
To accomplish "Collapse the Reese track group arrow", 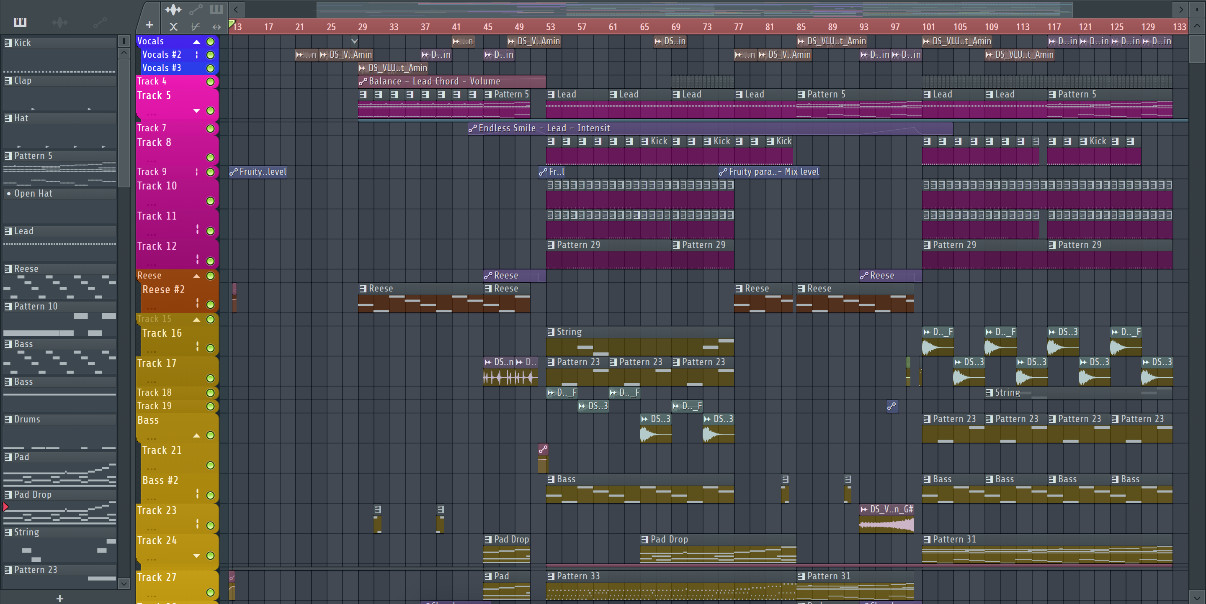I will pos(197,276).
